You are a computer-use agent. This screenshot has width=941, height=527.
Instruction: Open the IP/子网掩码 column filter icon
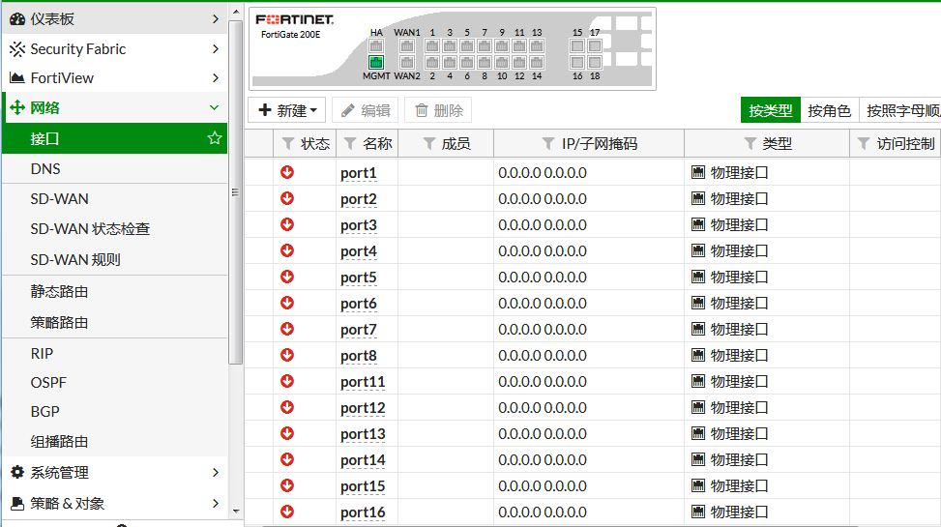point(548,143)
